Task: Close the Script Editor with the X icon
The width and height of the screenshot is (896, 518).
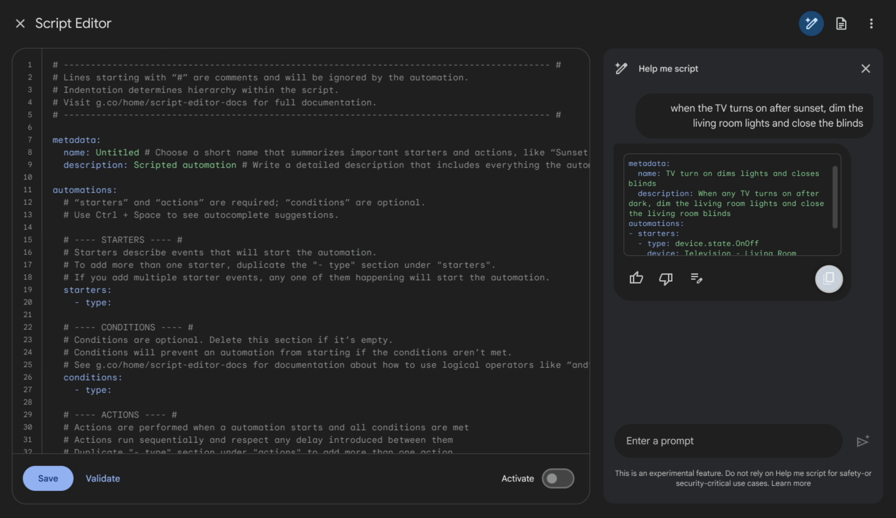Action: tap(20, 24)
